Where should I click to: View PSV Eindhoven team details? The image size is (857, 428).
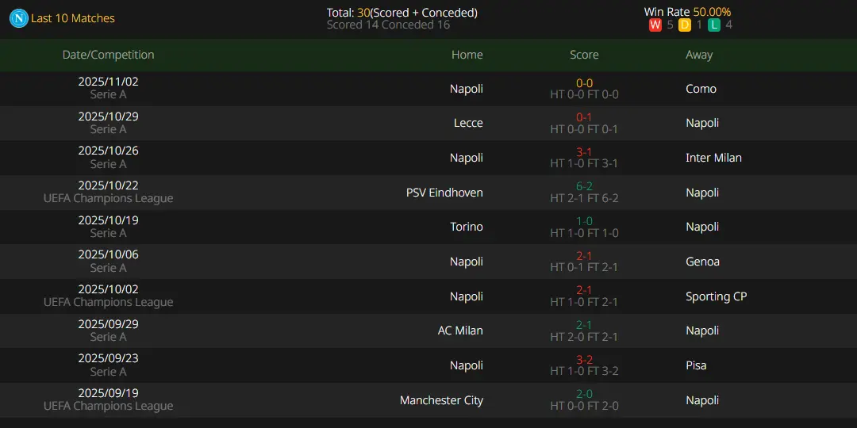(x=444, y=193)
